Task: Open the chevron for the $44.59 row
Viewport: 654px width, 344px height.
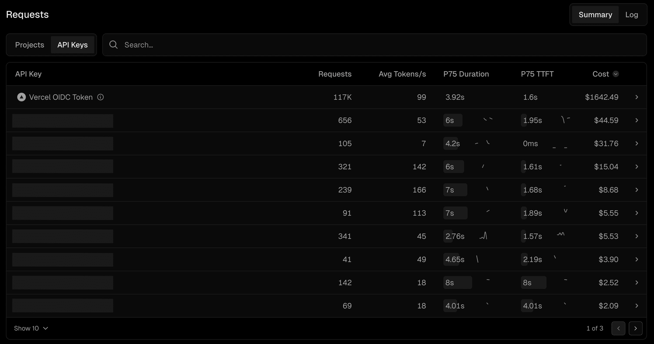Action: 637,120
